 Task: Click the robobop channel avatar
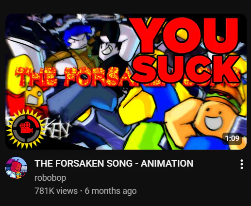[17, 168]
